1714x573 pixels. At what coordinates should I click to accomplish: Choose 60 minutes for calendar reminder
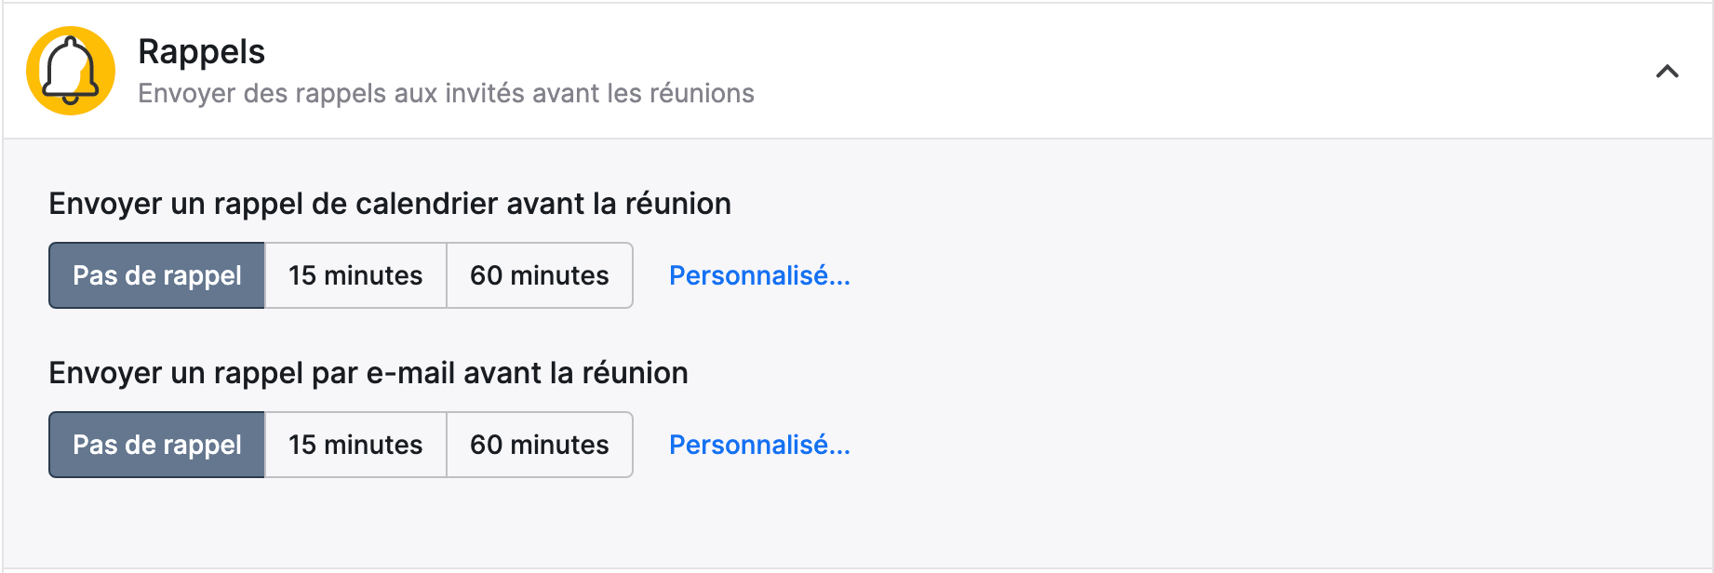click(x=540, y=275)
